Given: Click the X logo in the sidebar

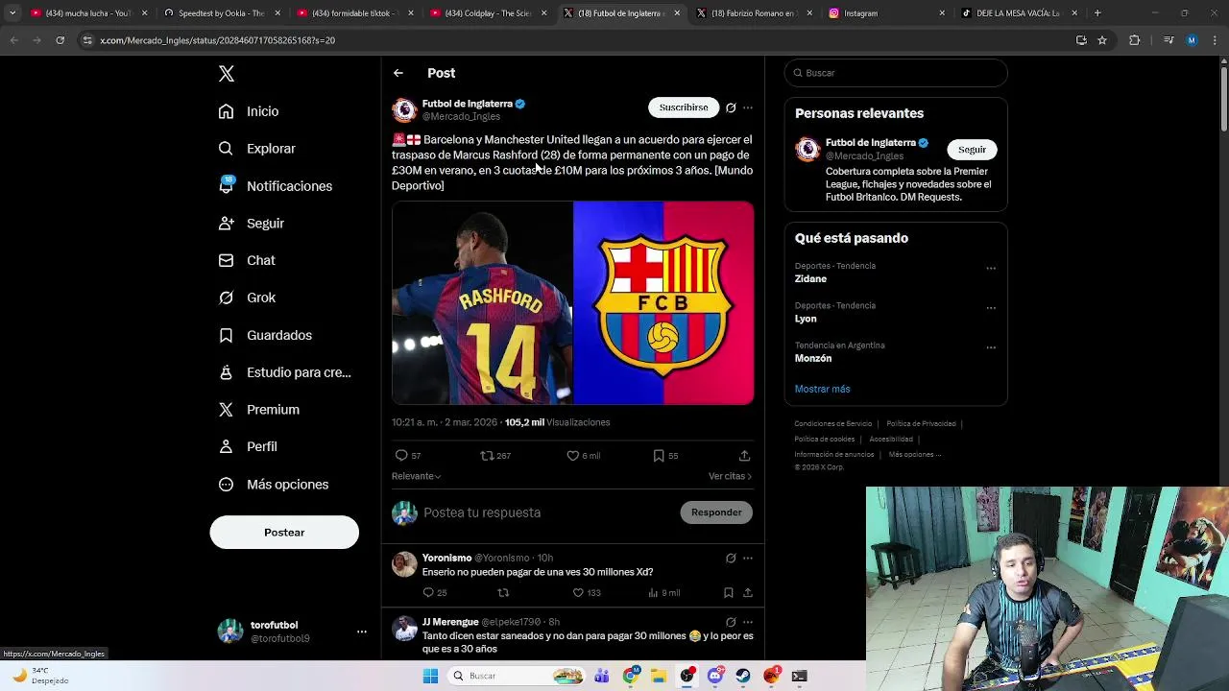Looking at the screenshot, I should [227, 74].
